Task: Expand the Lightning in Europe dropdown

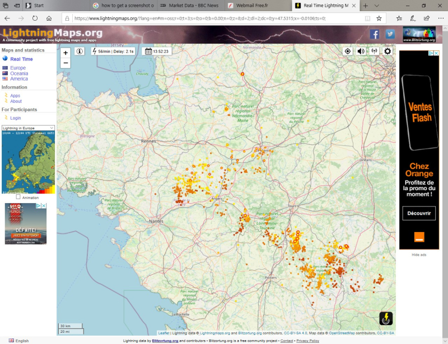Action: (x=28, y=128)
